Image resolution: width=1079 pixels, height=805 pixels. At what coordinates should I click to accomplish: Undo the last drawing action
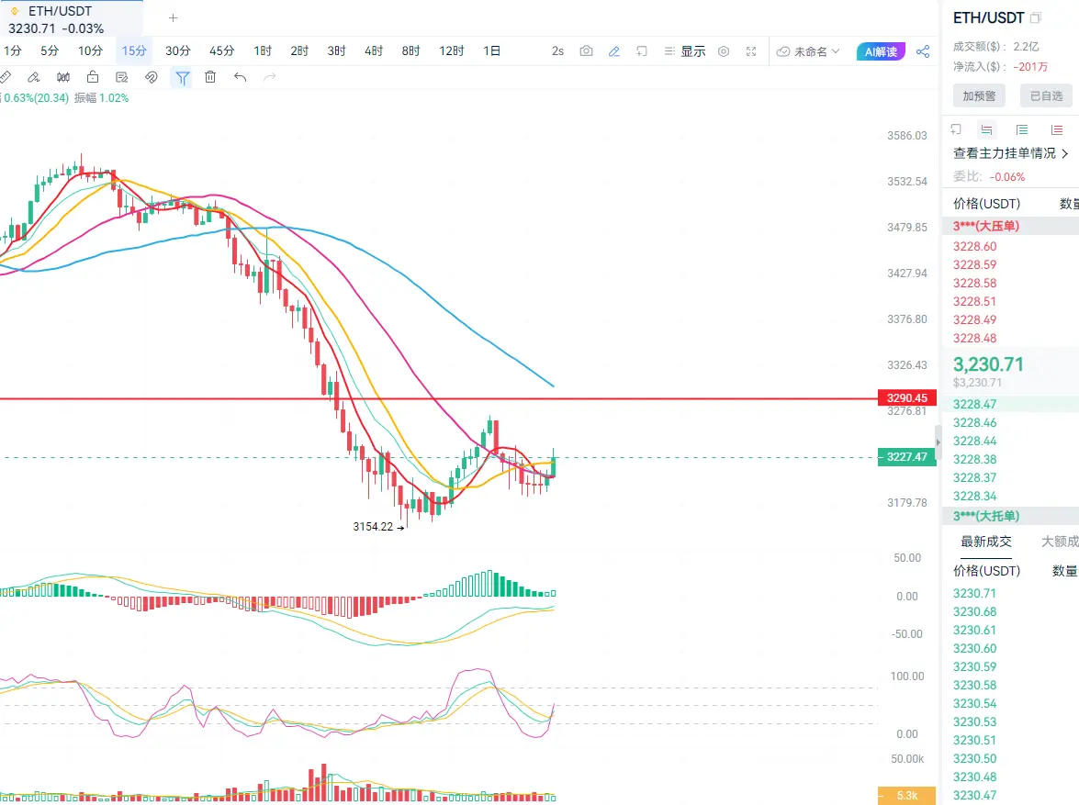pos(241,77)
